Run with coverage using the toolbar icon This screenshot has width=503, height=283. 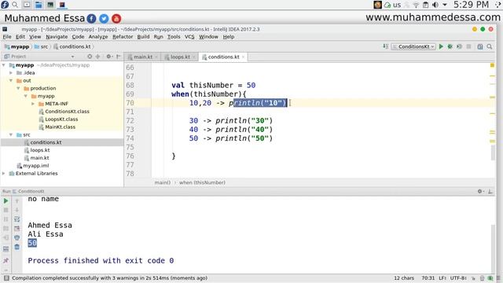[459, 46]
